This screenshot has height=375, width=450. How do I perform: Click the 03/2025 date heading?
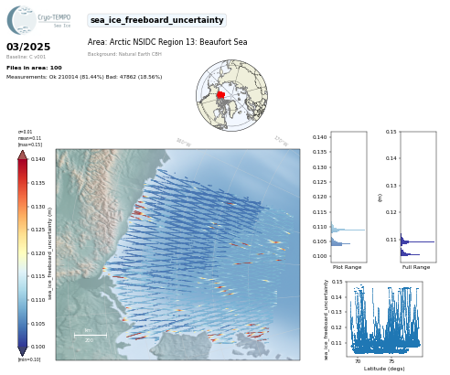pyautogui.click(x=28, y=47)
